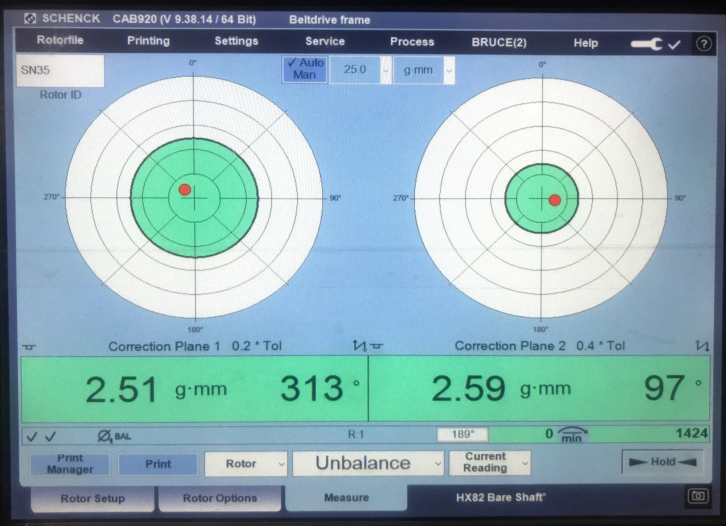
Task: Switch to the Rotor Setup tab
Action: pyautogui.click(x=93, y=498)
